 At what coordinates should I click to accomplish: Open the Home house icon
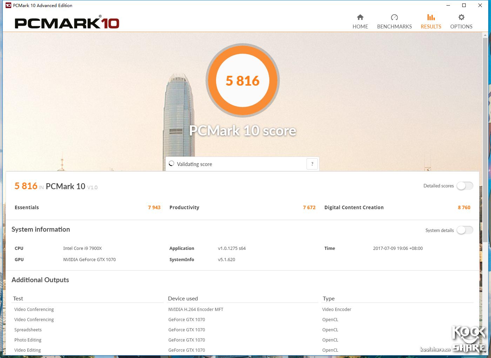pyautogui.click(x=360, y=17)
